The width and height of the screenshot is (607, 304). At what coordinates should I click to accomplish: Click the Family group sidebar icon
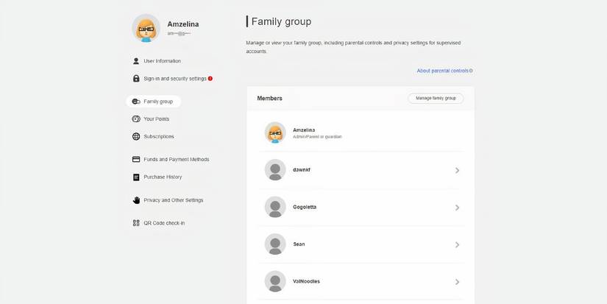pos(136,102)
